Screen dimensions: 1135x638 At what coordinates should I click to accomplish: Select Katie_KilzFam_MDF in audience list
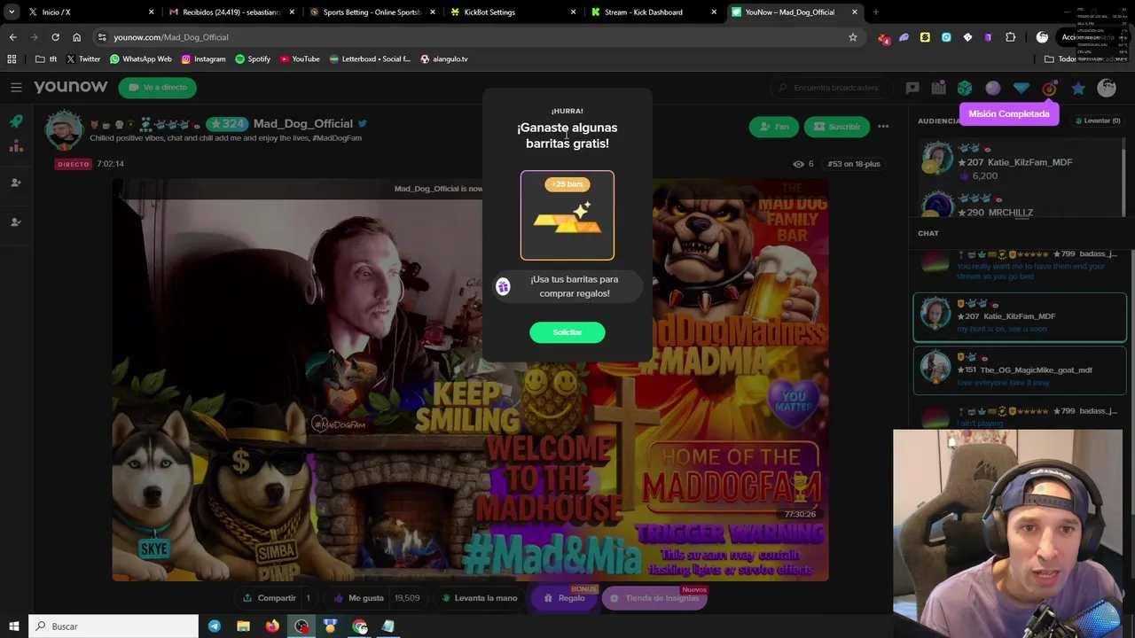pyautogui.click(x=1018, y=162)
